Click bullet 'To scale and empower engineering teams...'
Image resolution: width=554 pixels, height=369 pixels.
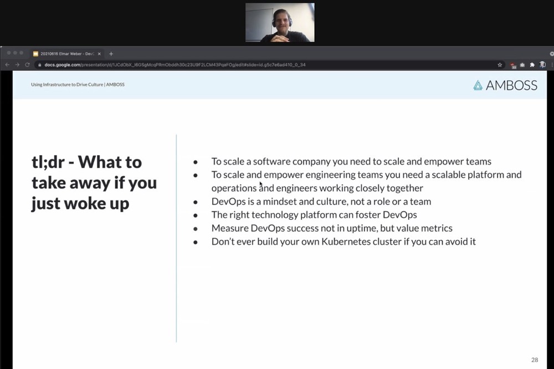tap(366, 181)
